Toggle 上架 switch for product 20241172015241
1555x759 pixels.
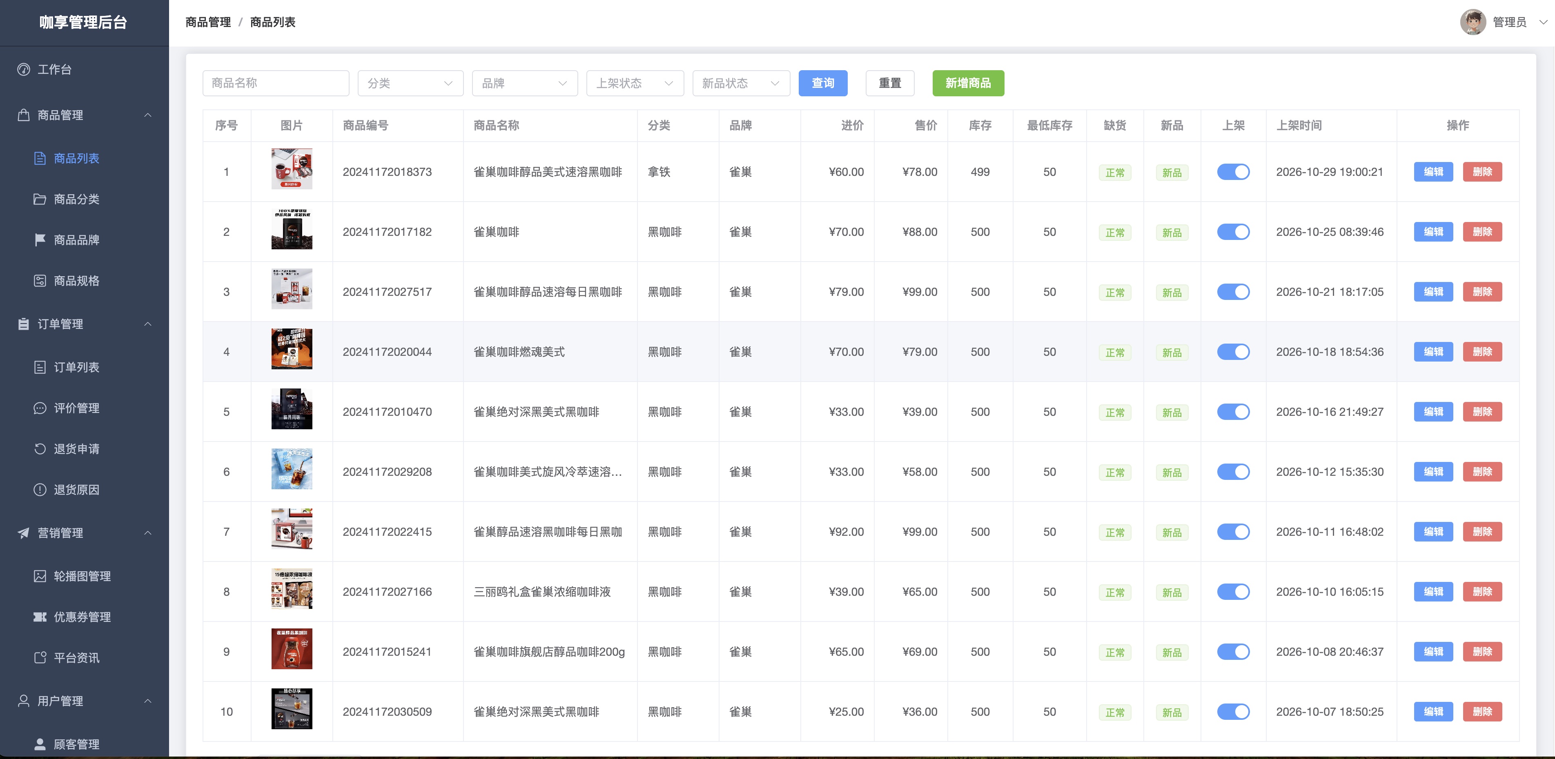(1233, 652)
